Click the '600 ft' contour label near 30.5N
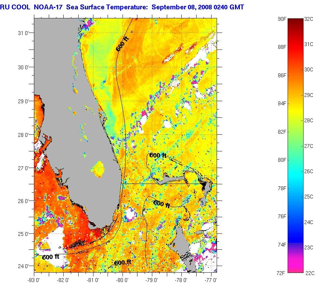The width and height of the screenshot is (316, 283). (122, 44)
